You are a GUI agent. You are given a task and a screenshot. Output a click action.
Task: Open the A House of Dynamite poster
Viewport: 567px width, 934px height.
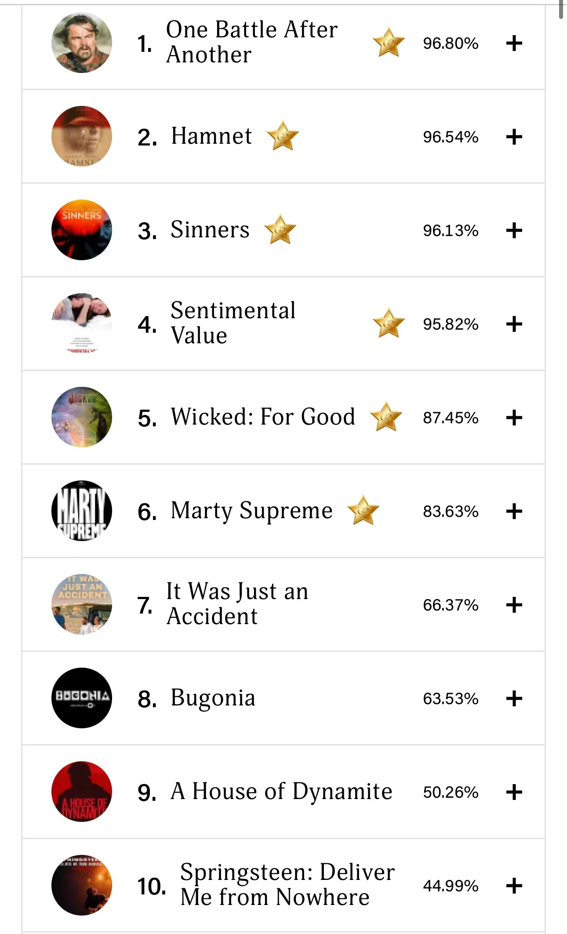82,792
